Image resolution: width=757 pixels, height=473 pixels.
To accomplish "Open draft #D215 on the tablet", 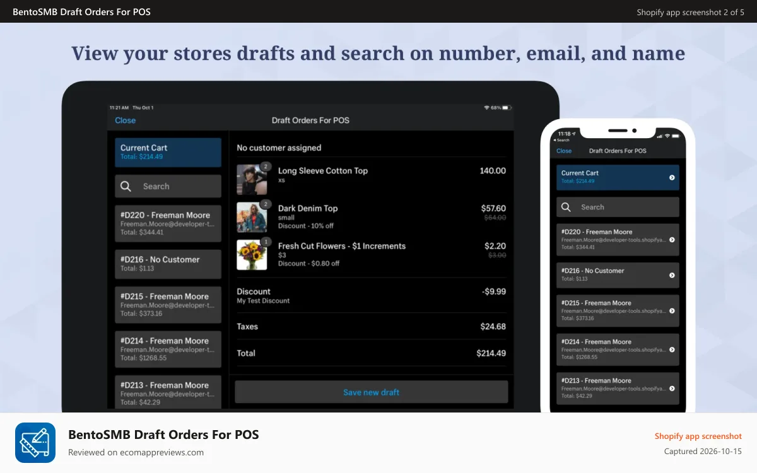I will (168, 305).
